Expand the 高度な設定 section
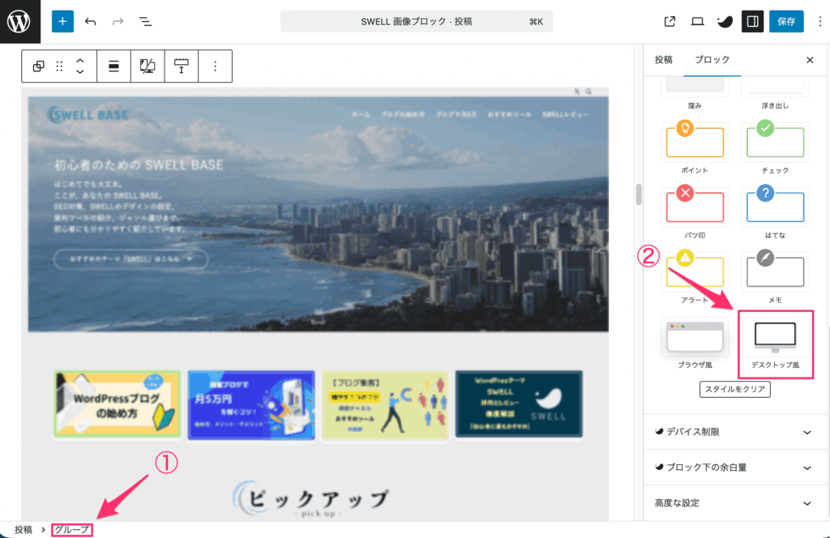This screenshot has width=830, height=538. point(734,502)
